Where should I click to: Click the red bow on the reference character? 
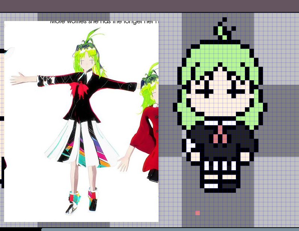coord(79,90)
